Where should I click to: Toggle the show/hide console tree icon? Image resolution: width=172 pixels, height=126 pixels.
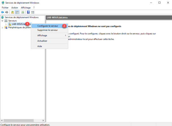(x=17, y=12)
